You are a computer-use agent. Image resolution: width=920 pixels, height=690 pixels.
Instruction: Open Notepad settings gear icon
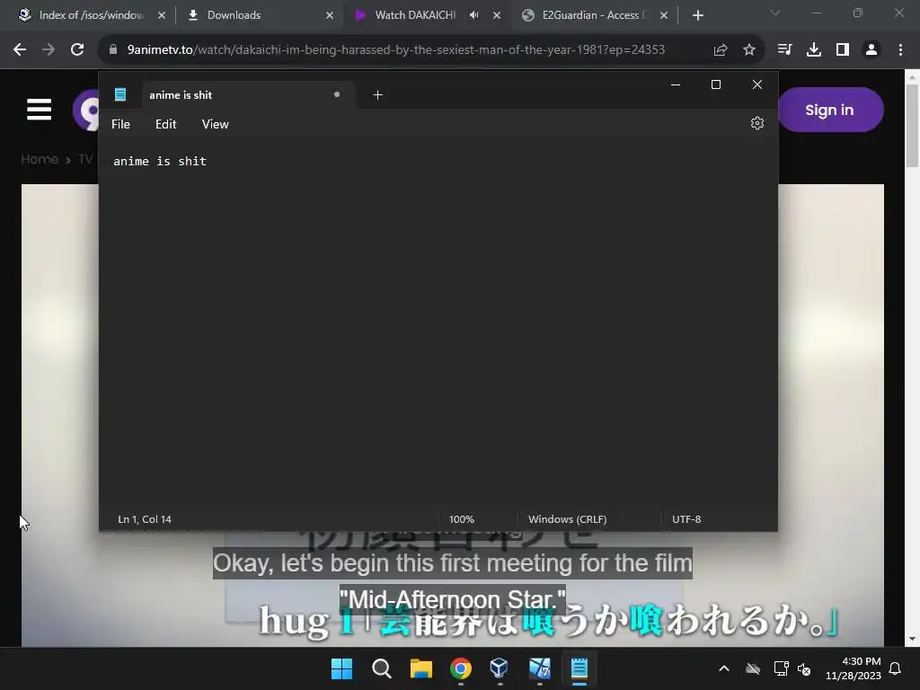[756, 123]
